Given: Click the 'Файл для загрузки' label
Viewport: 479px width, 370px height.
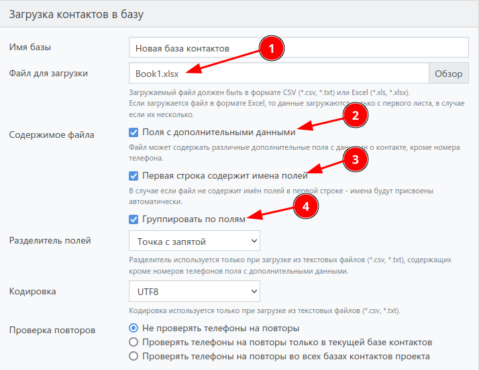Looking at the screenshot, I should click(x=48, y=73).
